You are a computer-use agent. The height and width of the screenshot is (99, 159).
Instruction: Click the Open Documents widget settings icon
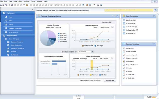click(x=154, y=16)
